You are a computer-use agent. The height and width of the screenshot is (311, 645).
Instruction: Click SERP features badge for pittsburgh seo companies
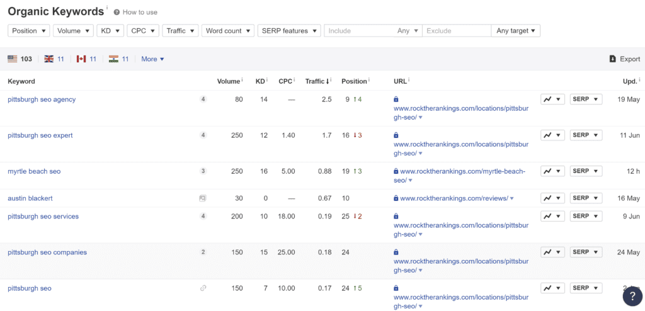[x=202, y=252]
